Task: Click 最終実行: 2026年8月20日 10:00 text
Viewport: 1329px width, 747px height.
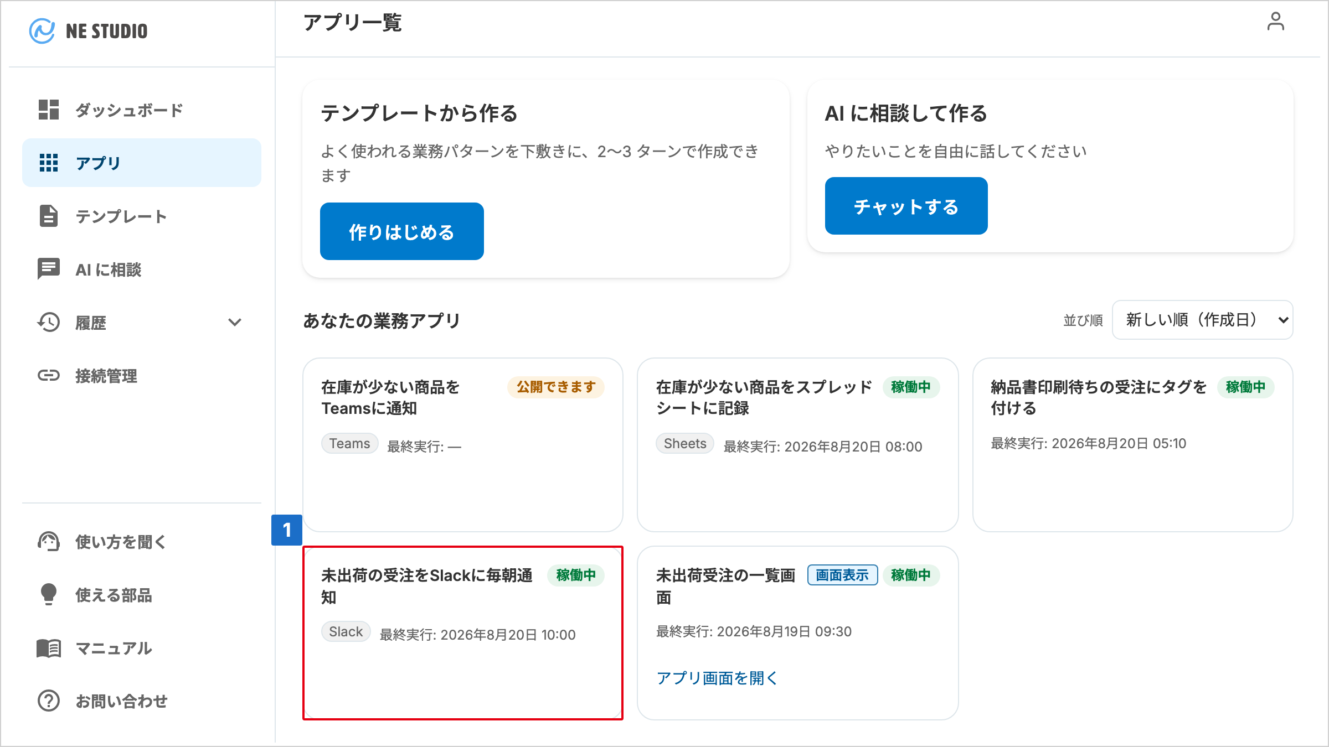Action: 478,635
